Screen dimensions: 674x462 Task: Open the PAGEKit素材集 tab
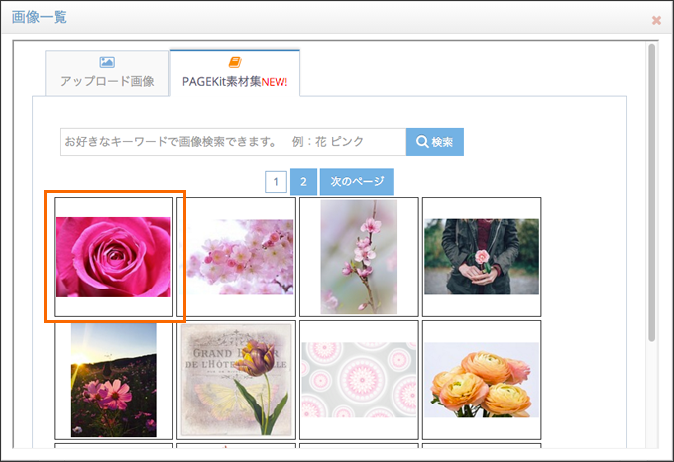[x=235, y=73]
